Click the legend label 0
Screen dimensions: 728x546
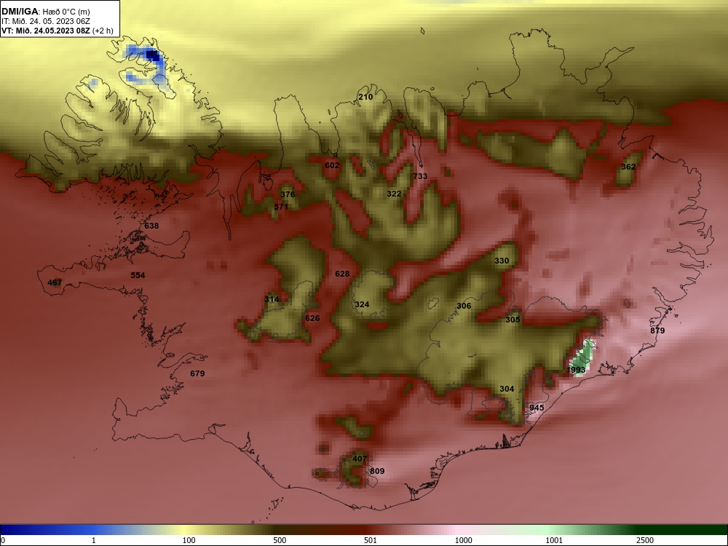click(x=3, y=540)
